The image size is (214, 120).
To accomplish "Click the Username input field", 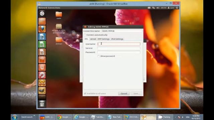I will [x=119, y=44].
